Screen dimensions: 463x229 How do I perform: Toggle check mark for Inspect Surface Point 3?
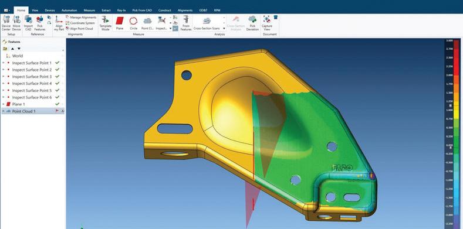[58, 77]
